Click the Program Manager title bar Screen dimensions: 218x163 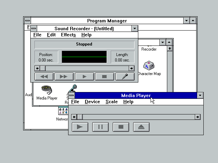click(x=107, y=21)
